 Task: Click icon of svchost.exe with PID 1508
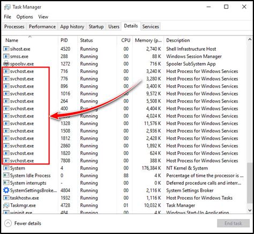click(6, 131)
